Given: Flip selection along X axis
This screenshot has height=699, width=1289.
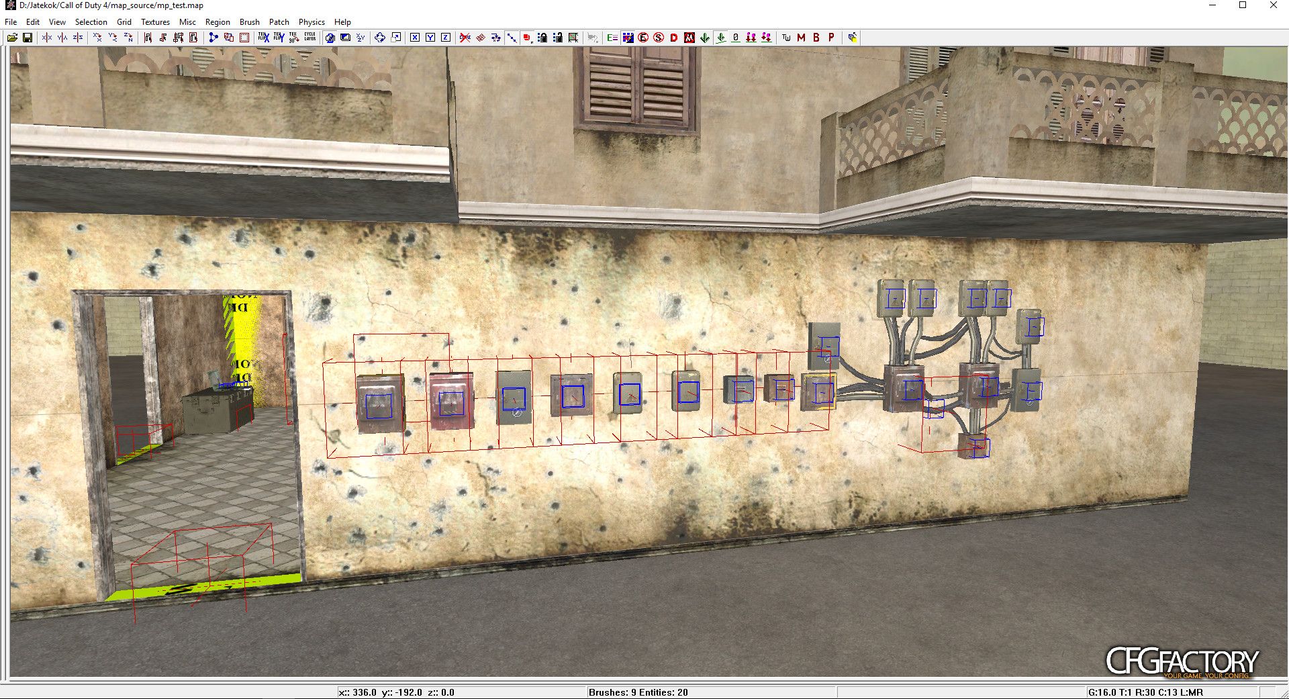Looking at the screenshot, I should click(x=47, y=38).
